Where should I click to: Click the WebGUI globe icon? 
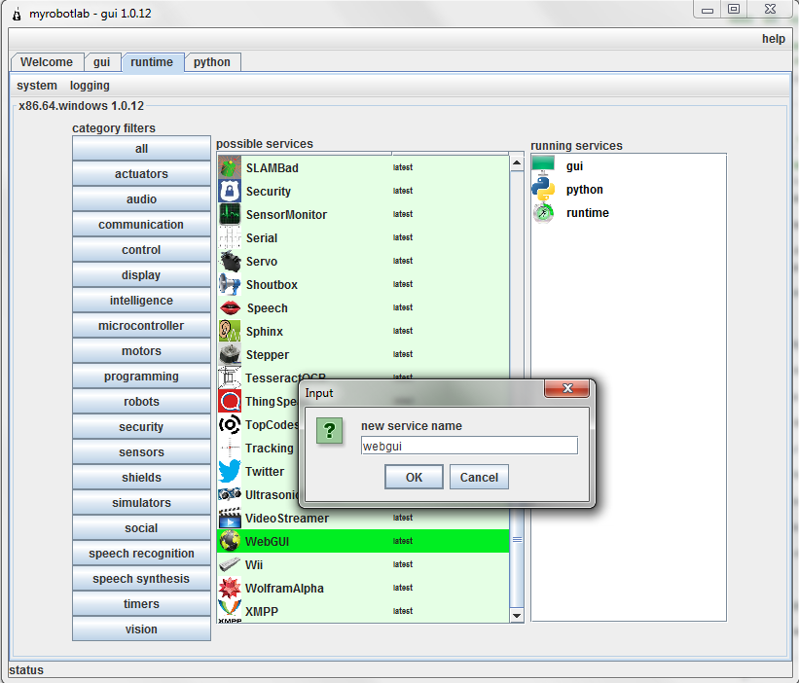(230, 541)
